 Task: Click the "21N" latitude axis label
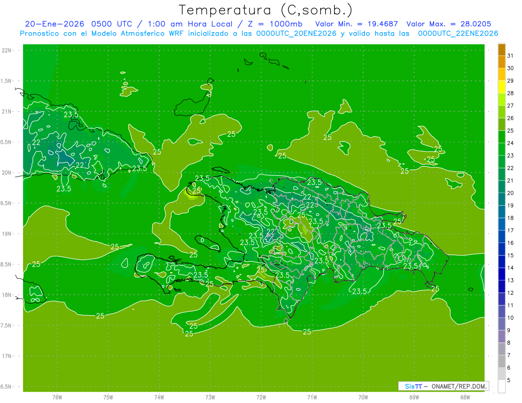pyautogui.click(x=6, y=112)
